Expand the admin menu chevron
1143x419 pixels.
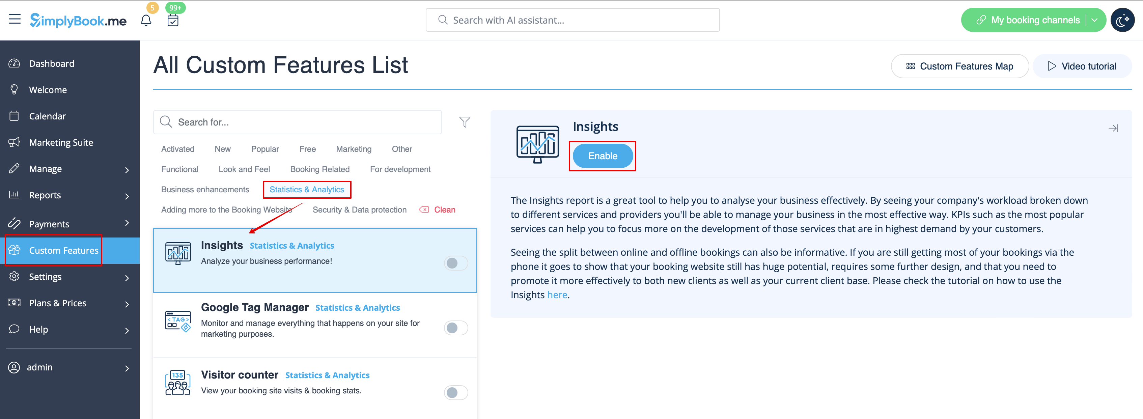(x=127, y=368)
